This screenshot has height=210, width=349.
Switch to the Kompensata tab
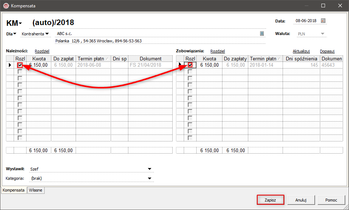click(14, 190)
